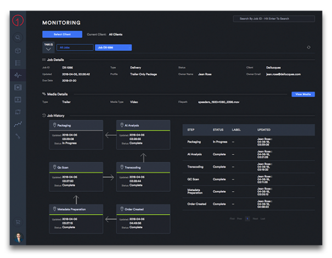332x258 pixels.
Task: Select the Transcoding row in the table
Action: pyautogui.click(x=249, y=167)
